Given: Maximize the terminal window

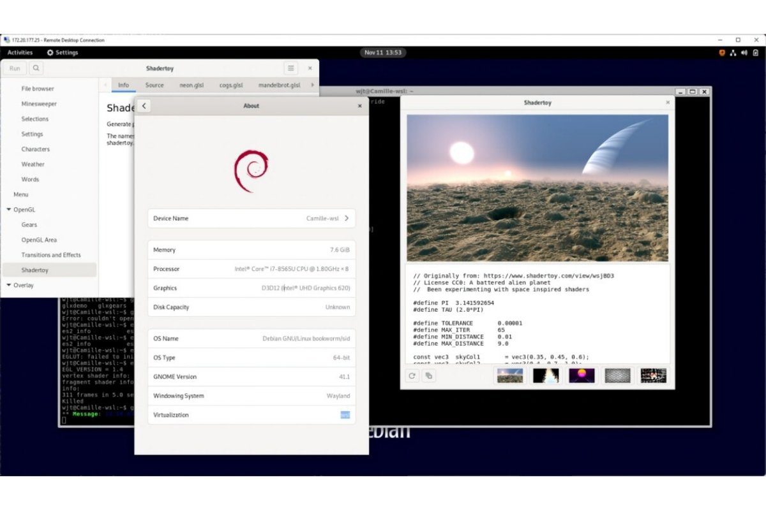Looking at the screenshot, I should [x=693, y=92].
